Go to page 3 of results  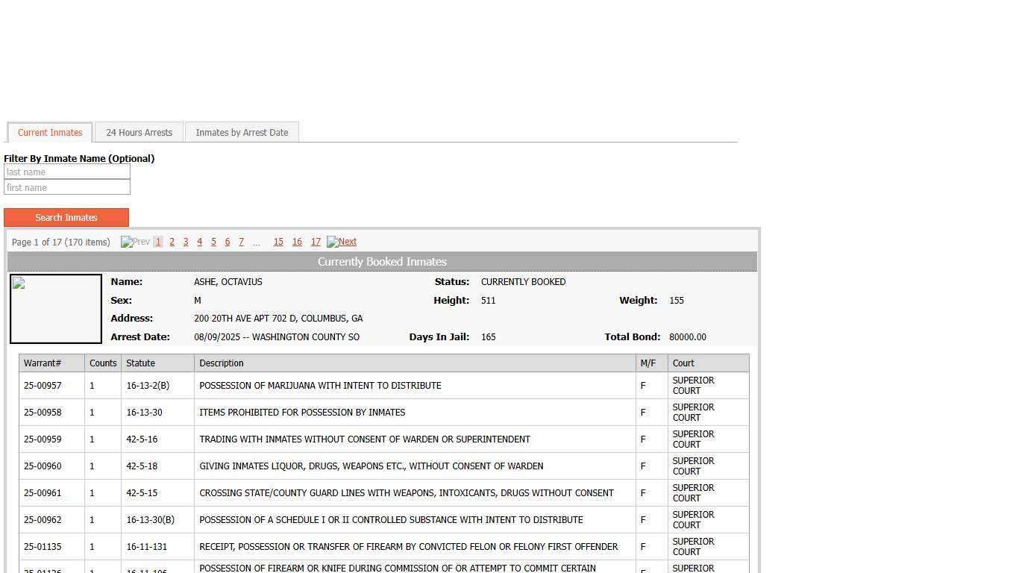tap(185, 242)
